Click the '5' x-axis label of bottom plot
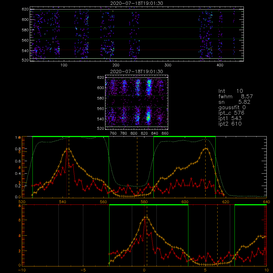This screenshot has height=273, width=273. click(206, 270)
